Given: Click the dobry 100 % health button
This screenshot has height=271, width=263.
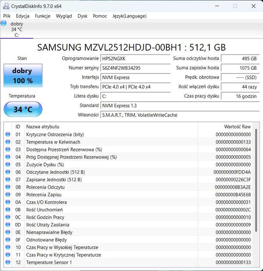Looking at the screenshot, I should pos(23,75).
